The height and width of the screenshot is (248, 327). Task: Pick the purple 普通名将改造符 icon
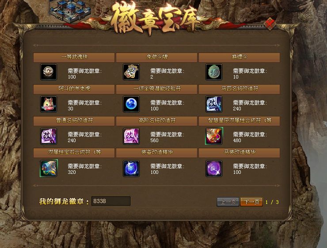tap(48, 136)
